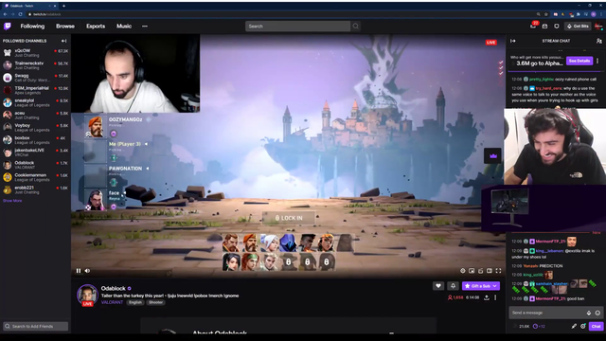Image resolution: width=606 pixels, height=341 pixels.
Task: Toggle theatre mode
Action: [x=490, y=271]
